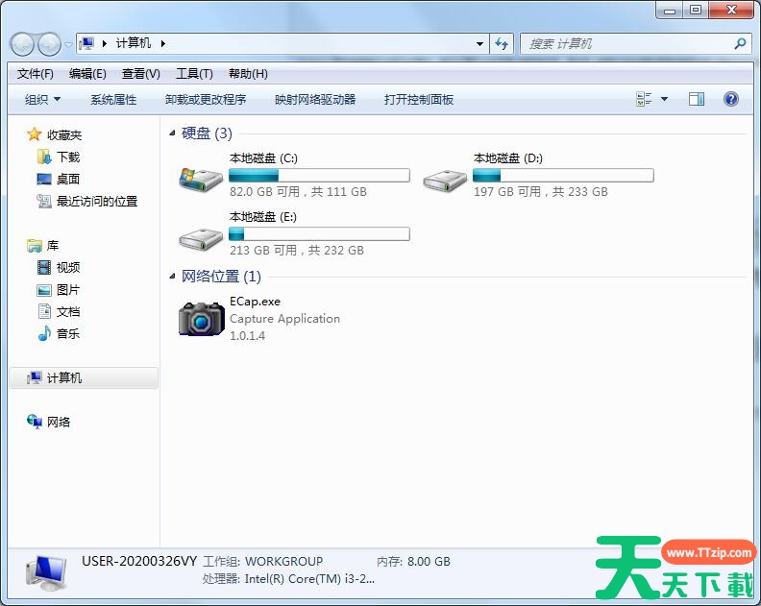Open 桌面 in the navigation pane
Image resolution: width=761 pixels, height=606 pixels.
(x=59, y=179)
